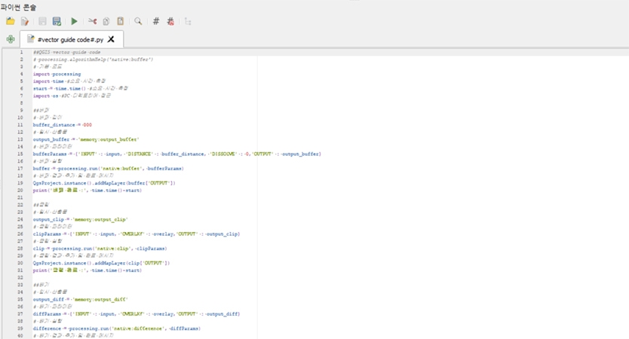The image size is (629, 339).
Task: Click the addMapLayer(buffer['OUTPUT']) line
Action: pos(104,183)
